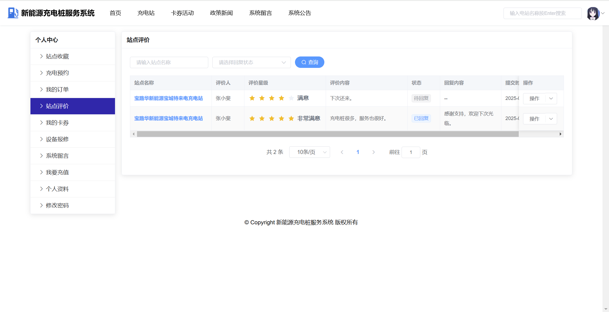
Task: Expand the 操作 dropdown arrow in first row
Action: [x=551, y=99]
